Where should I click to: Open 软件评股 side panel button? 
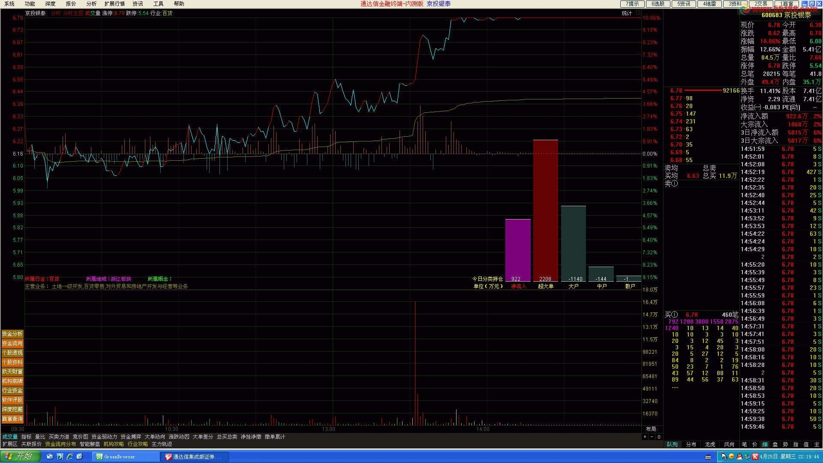point(12,400)
